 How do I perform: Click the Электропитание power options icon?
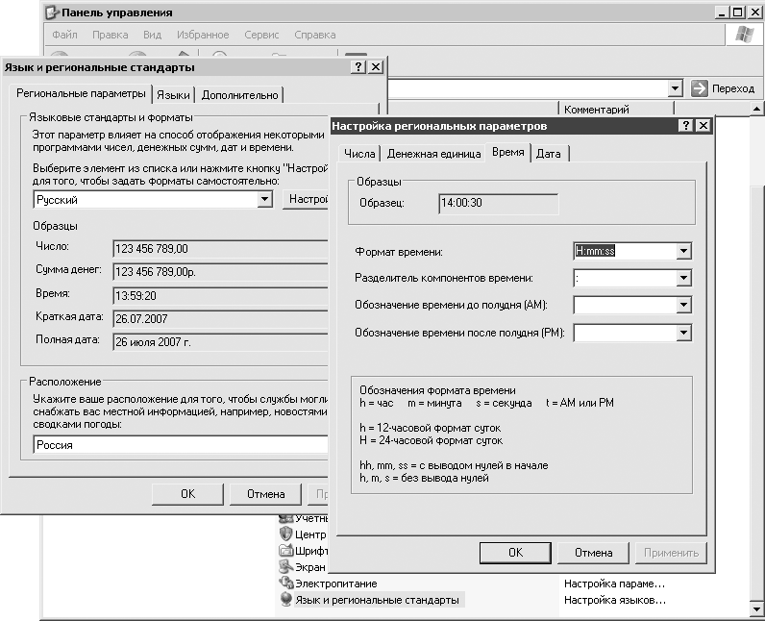pos(285,584)
